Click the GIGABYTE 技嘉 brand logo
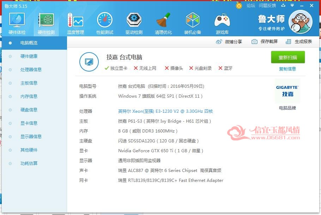Viewport: 321px width, 215px height. tap(287, 91)
